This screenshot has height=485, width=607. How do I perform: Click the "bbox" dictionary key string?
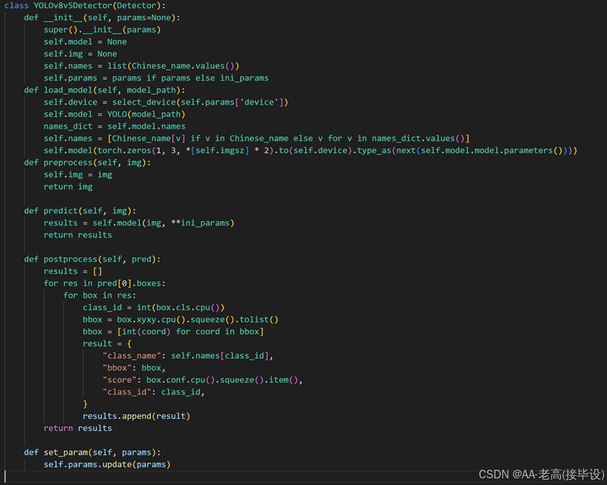point(117,368)
